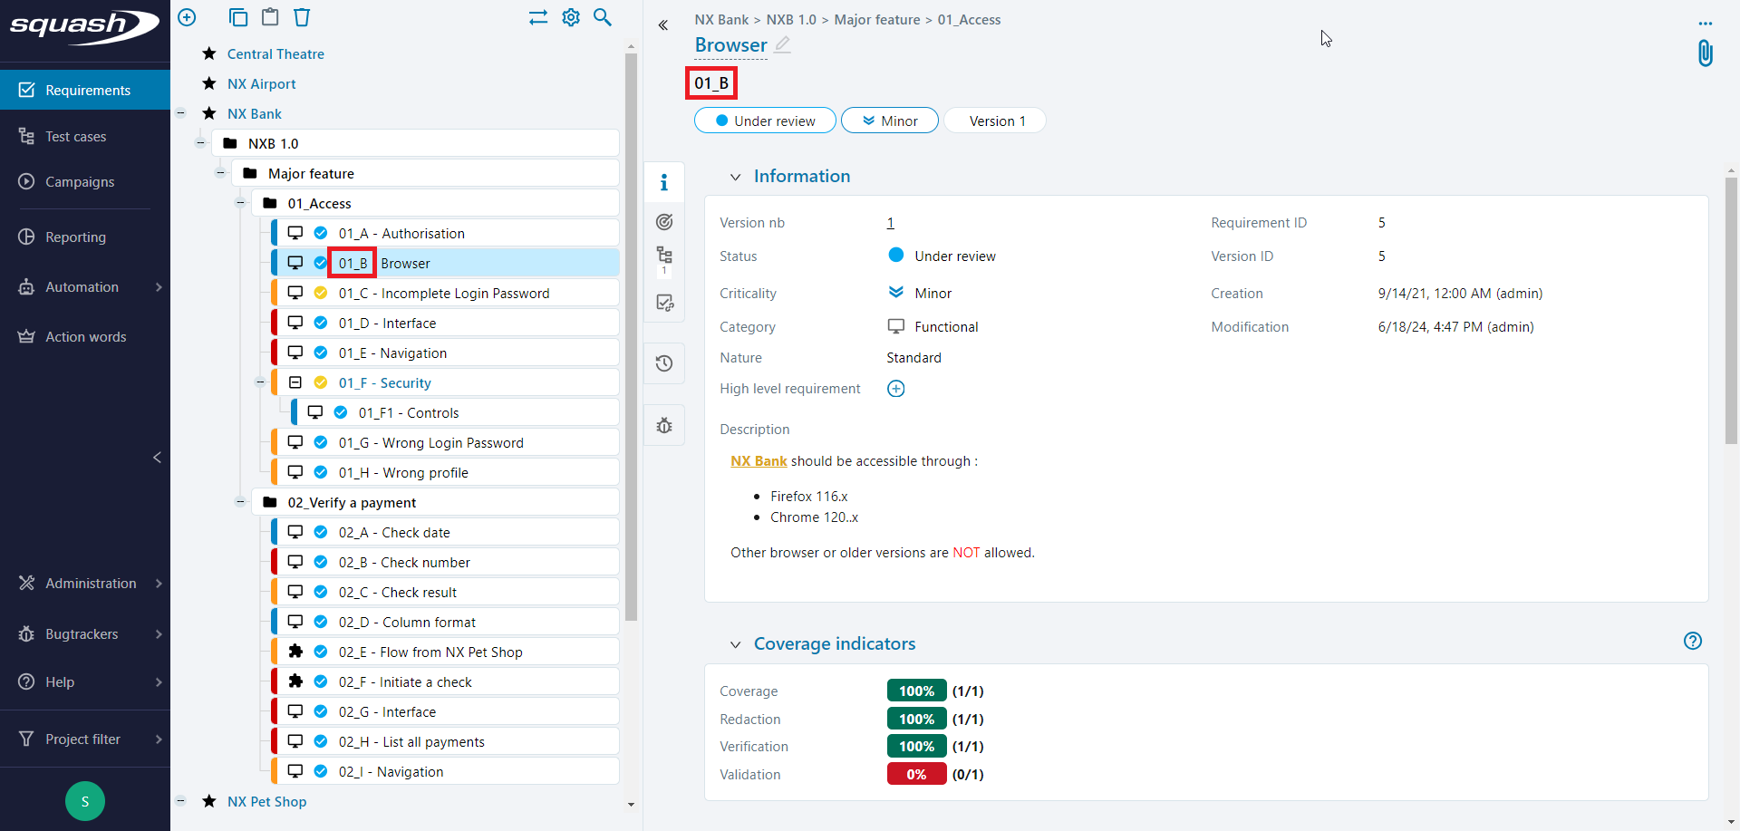Click the add new item plus icon
Screen dimensions: 1740x831
coord(187,17)
